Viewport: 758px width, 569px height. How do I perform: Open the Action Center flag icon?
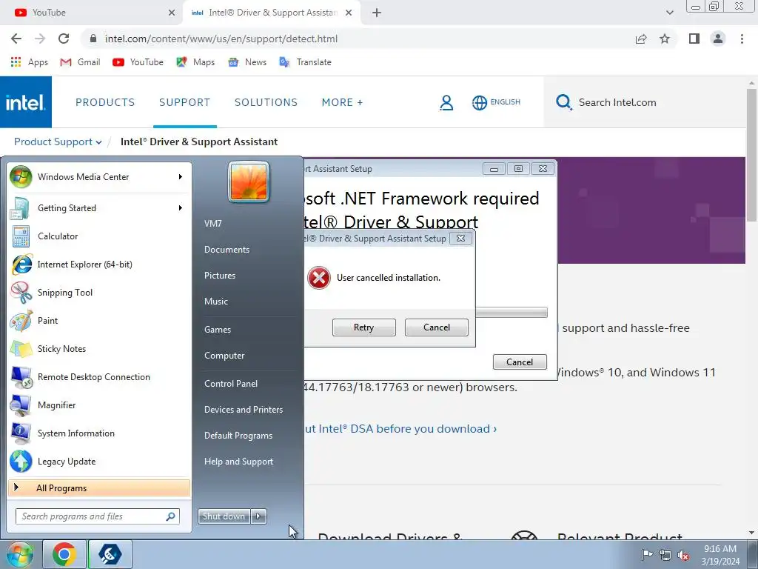[647, 555]
